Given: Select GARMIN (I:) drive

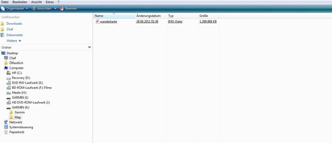Looking at the screenshot, I should tap(20, 98).
